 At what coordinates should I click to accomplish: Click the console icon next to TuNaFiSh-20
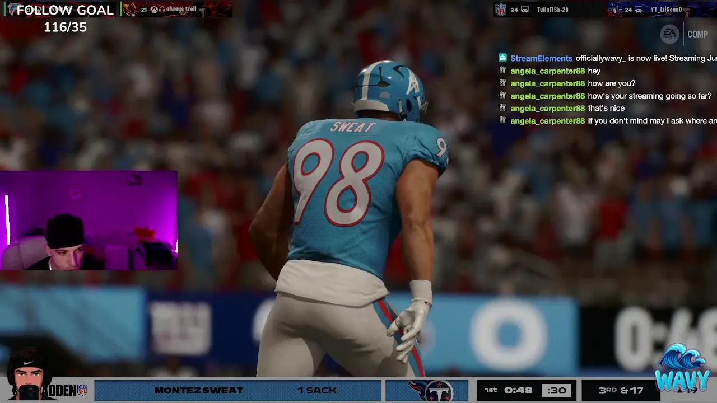point(525,10)
